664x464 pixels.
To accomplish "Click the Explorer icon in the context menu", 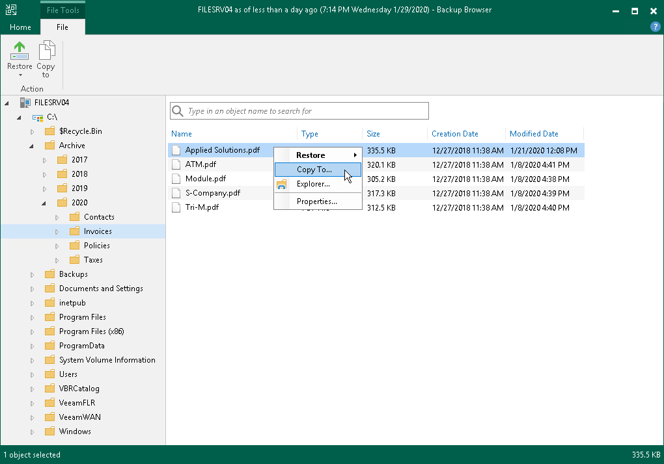I will tap(282, 185).
